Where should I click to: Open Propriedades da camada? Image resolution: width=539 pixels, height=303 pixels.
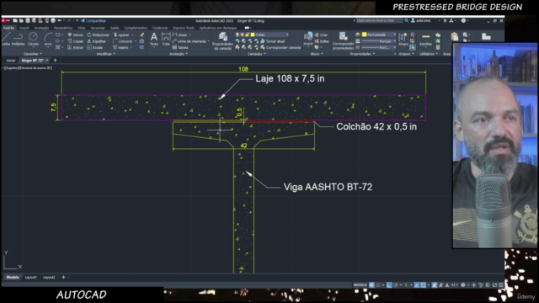pos(222,41)
